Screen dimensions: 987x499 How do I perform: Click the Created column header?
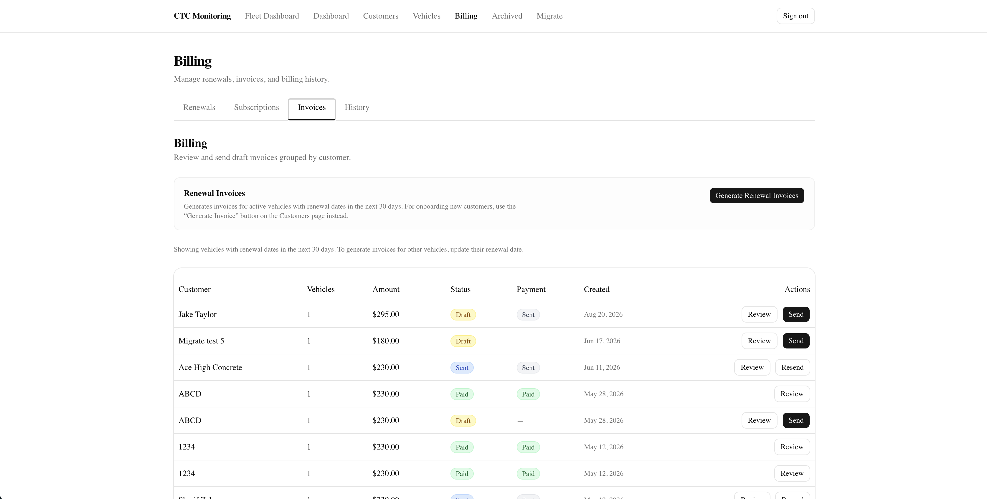596,289
